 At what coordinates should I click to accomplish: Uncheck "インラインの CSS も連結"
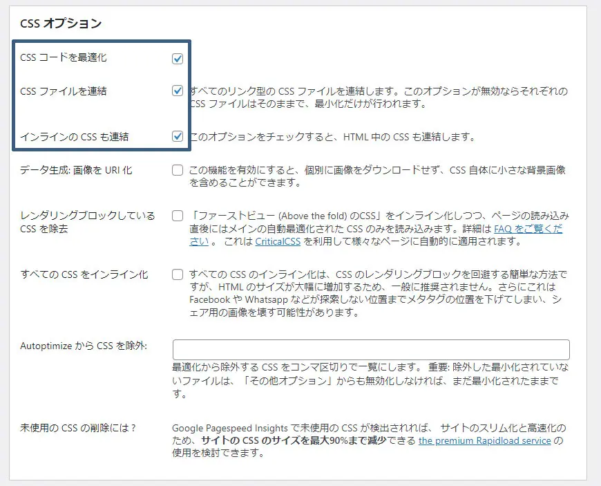point(178,136)
